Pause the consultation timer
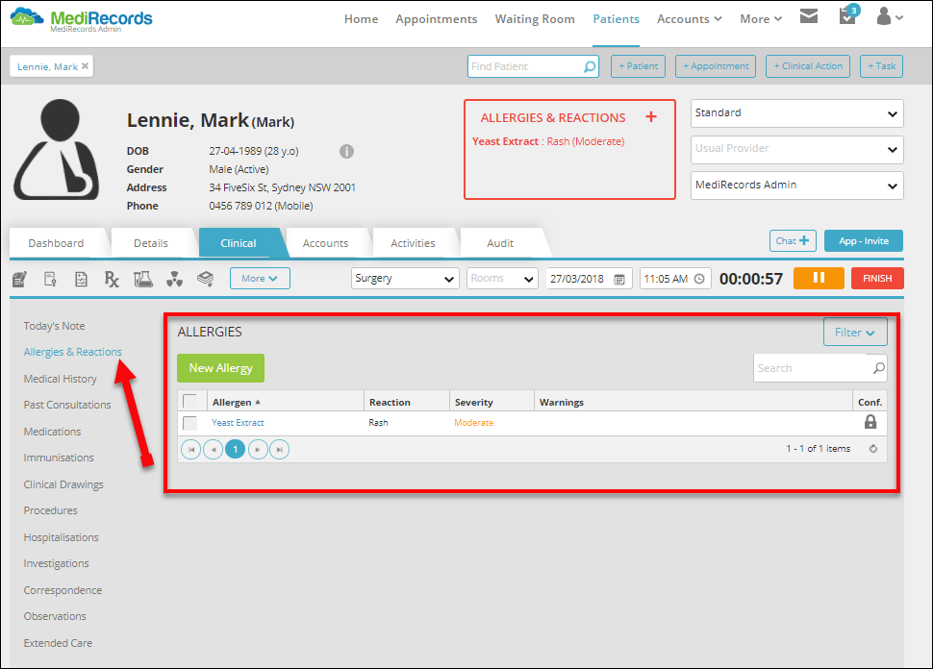This screenshot has height=669, width=933. click(x=819, y=279)
